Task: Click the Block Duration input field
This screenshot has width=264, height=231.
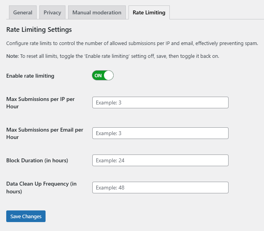Action: [x=160, y=160]
